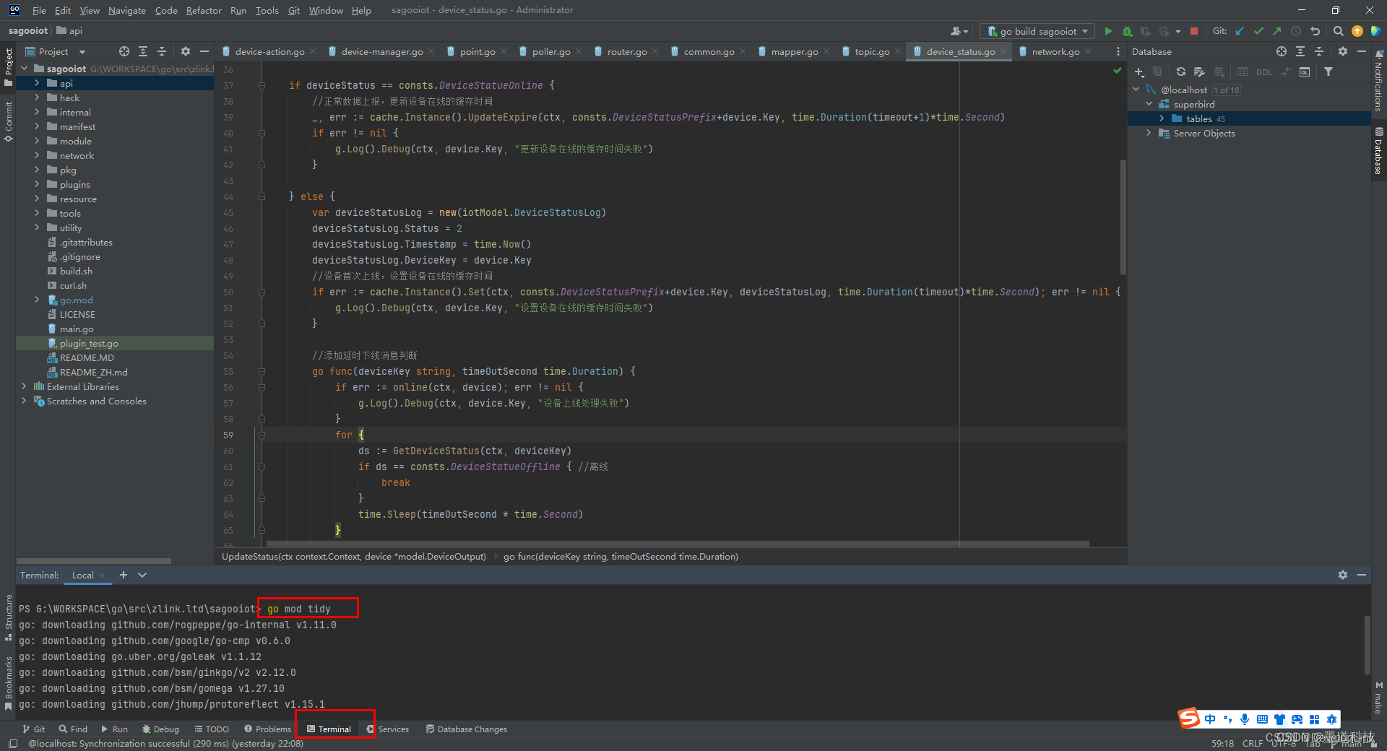Select opened file in Project panel
The image size is (1387, 751).
(124, 51)
